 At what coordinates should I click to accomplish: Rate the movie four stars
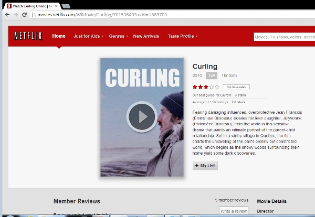pyautogui.click(x=212, y=87)
